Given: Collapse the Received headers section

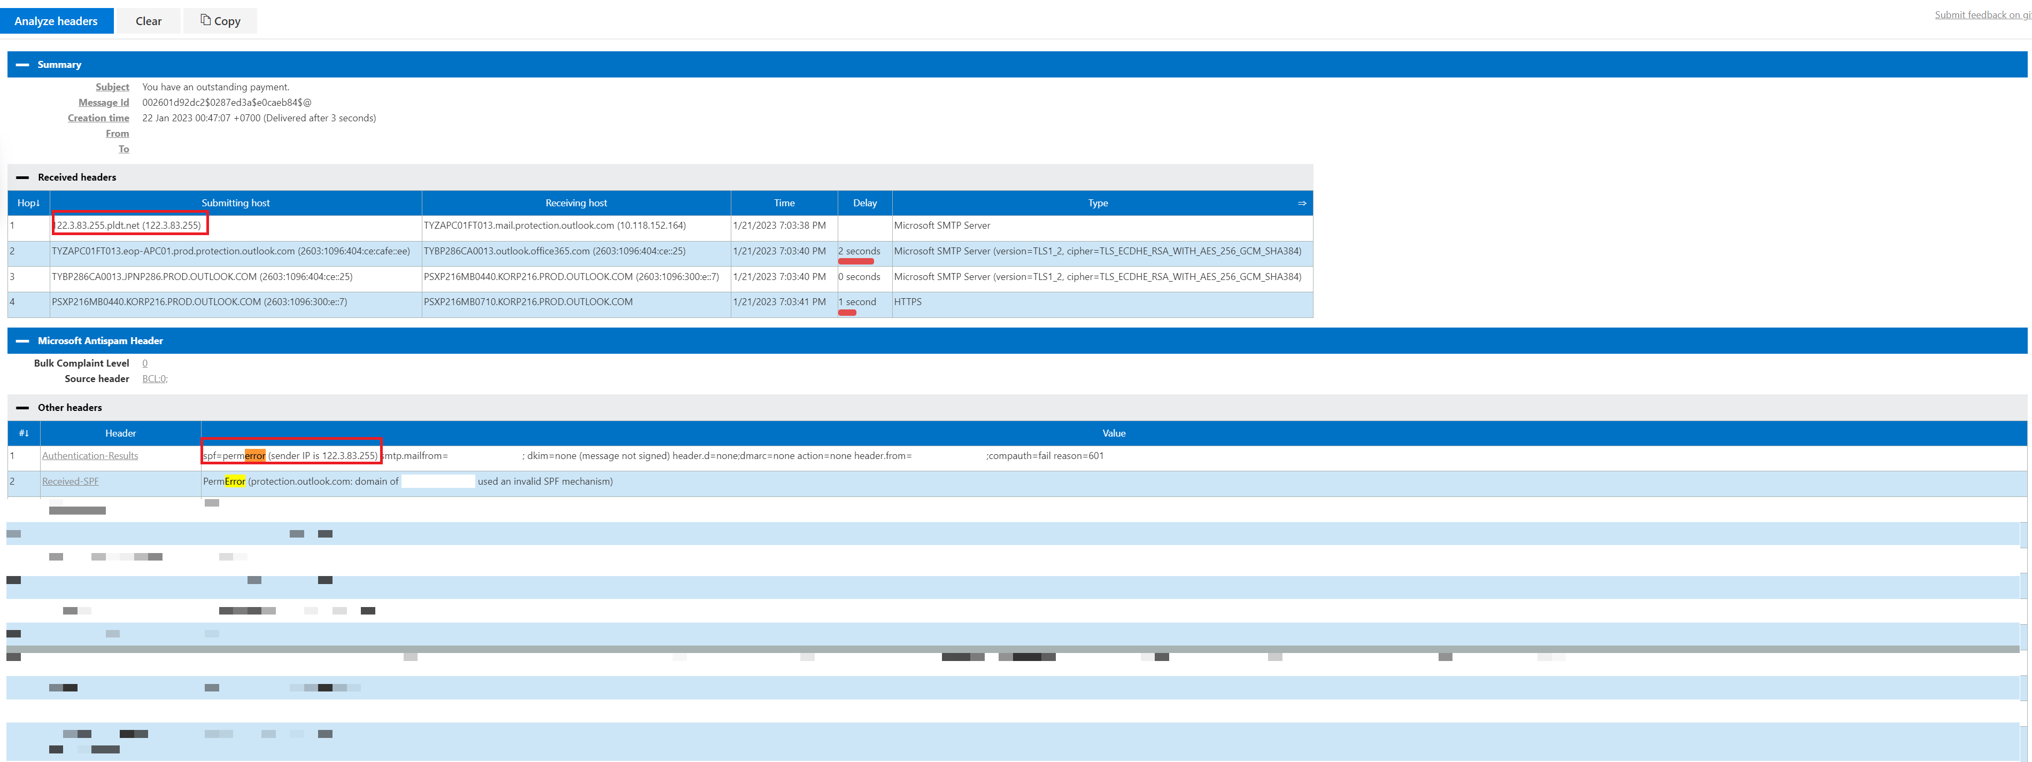Looking at the screenshot, I should pos(22,177).
